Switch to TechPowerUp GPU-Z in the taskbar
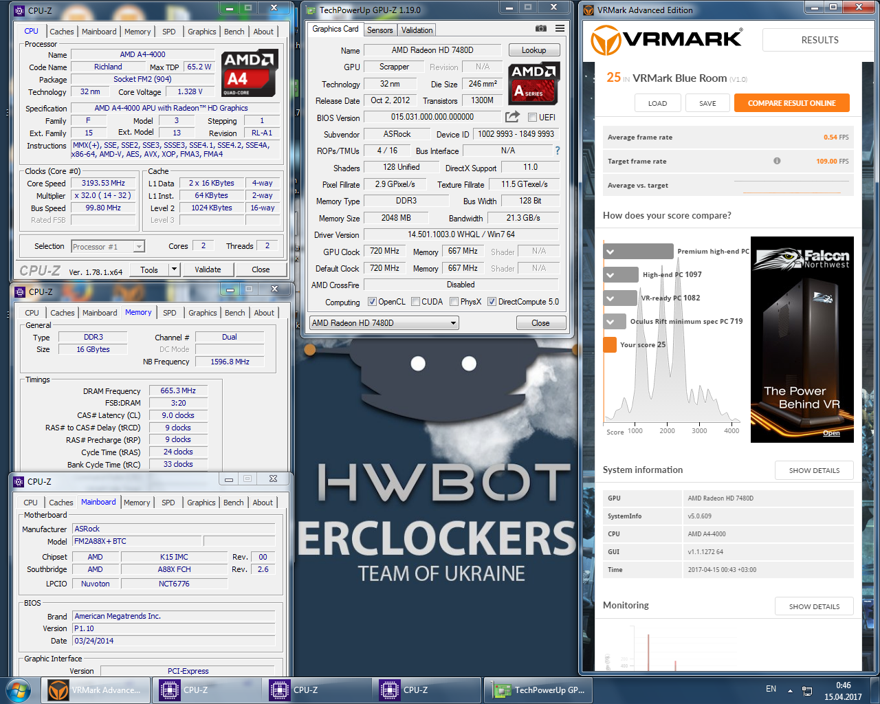Viewport: 880px width, 704px height. 540,690
